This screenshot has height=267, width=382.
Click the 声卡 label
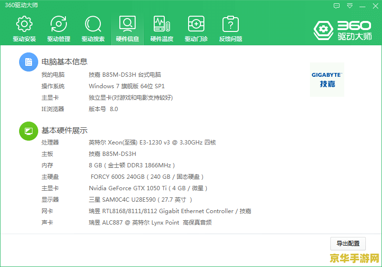tap(47, 223)
